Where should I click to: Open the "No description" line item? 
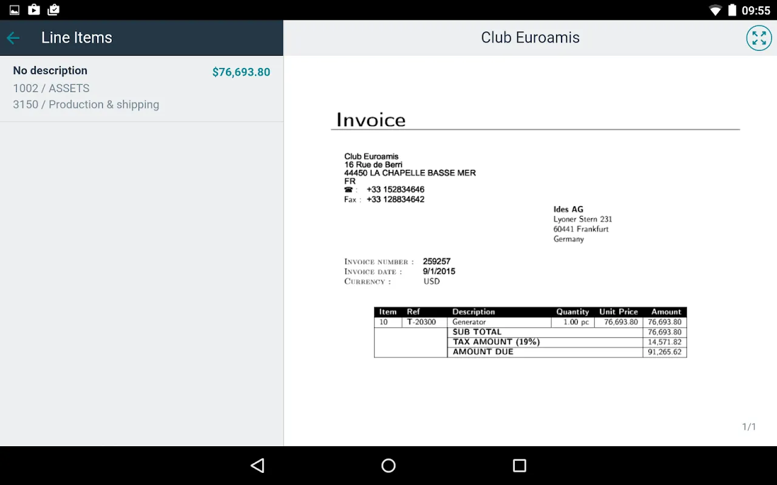50,71
